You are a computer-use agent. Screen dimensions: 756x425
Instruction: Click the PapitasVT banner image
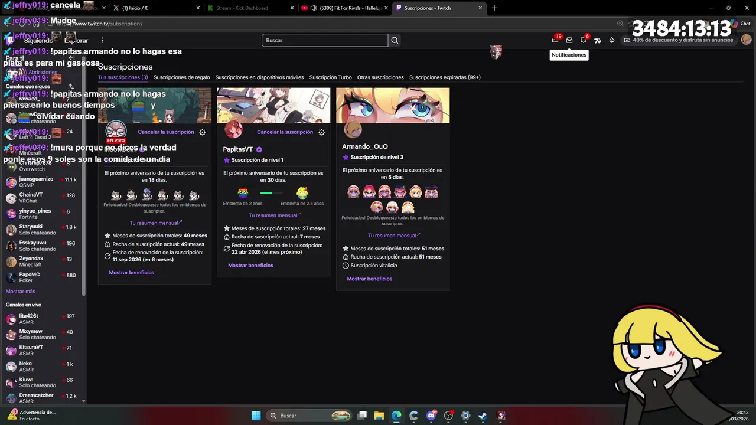[x=273, y=106]
